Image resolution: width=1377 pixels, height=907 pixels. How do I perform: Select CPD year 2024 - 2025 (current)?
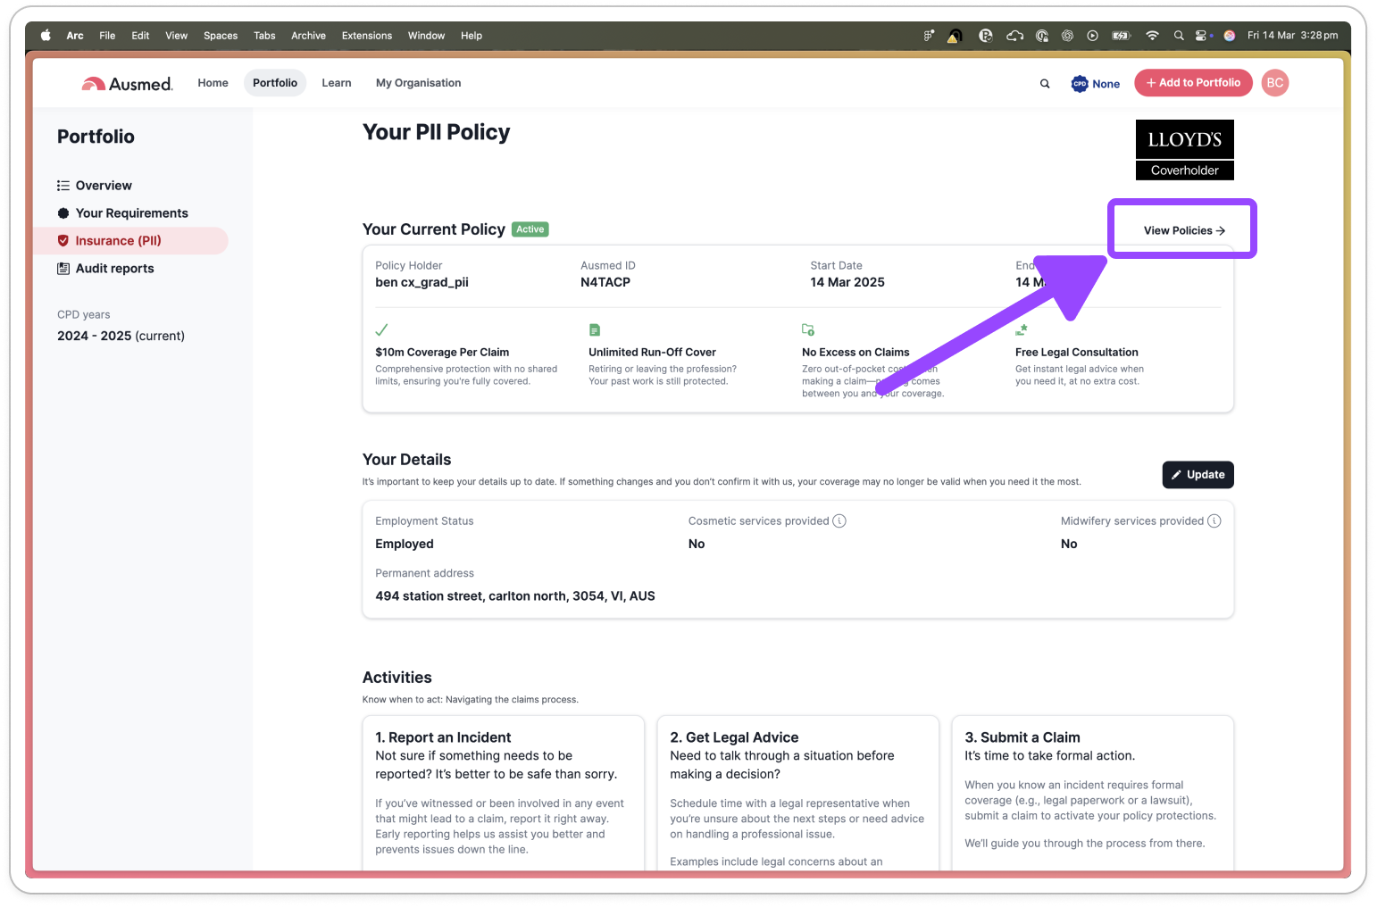tap(121, 336)
